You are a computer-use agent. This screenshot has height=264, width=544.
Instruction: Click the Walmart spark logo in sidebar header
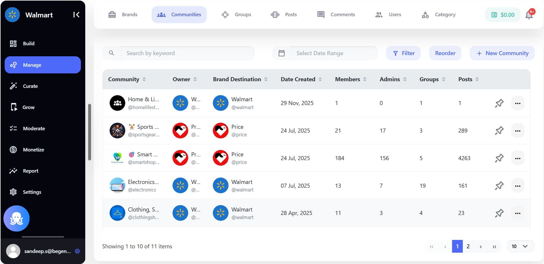coord(12,15)
